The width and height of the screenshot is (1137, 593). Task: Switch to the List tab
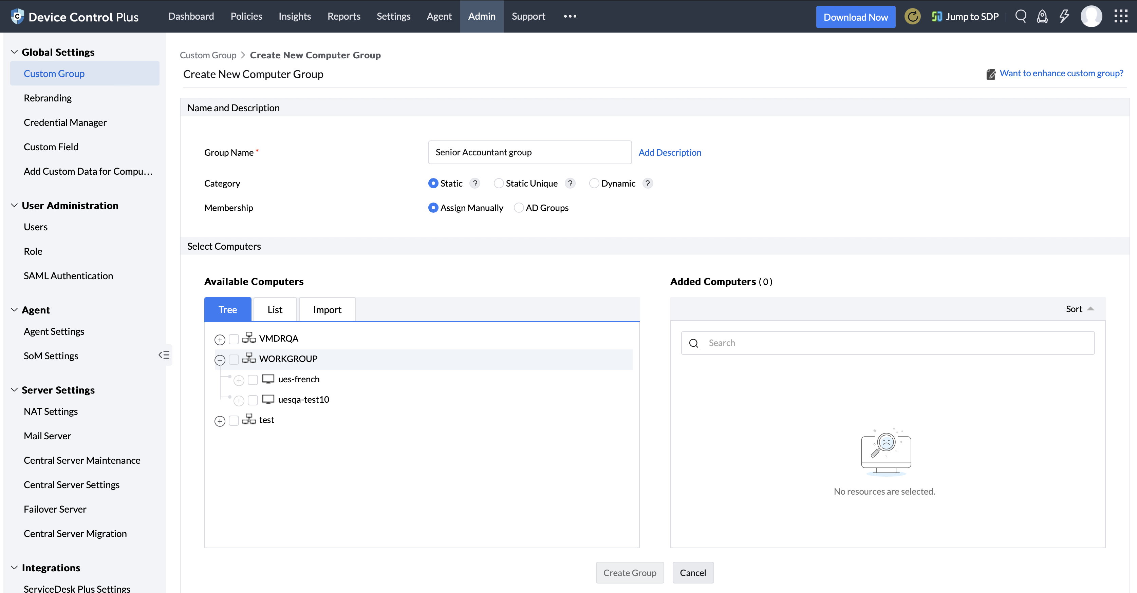click(275, 309)
